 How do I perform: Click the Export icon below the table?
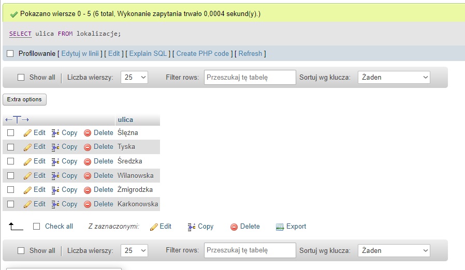pyautogui.click(x=280, y=227)
